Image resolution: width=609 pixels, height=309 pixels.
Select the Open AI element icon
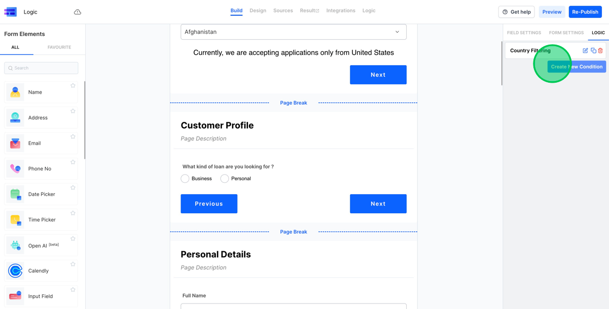(x=15, y=245)
